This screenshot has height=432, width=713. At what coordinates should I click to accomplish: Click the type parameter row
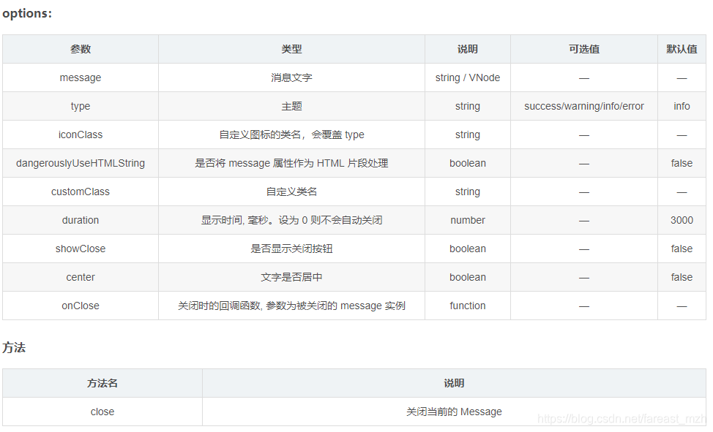[x=80, y=106]
